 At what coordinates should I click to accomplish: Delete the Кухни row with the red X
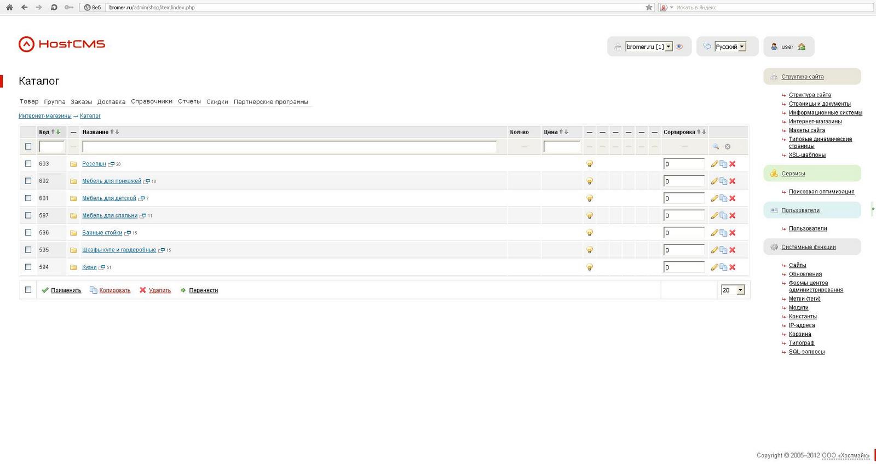tap(733, 267)
